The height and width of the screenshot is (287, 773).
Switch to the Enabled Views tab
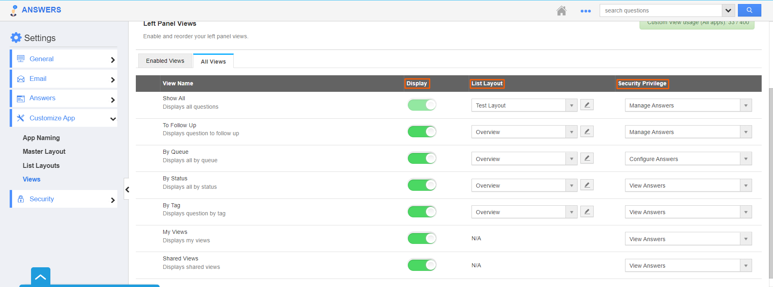[165, 61]
